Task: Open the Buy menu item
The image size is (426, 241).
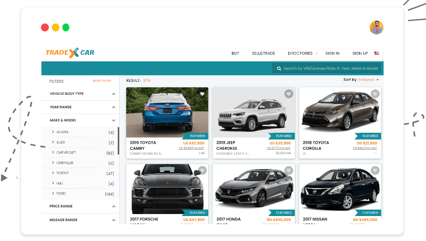Action: click(235, 53)
